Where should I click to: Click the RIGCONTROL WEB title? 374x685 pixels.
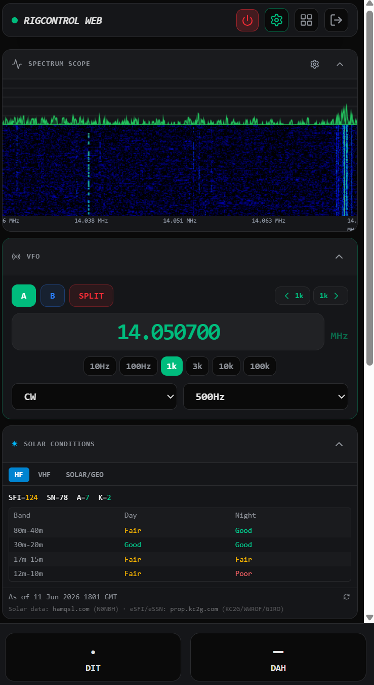tap(63, 21)
